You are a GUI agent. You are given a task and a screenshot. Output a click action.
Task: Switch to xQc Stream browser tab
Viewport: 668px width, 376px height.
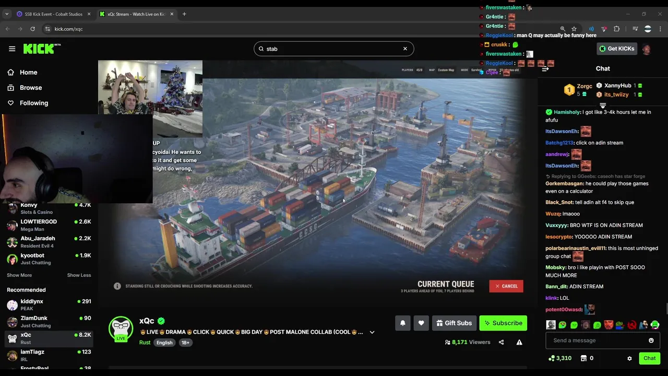[x=136, y=14]
